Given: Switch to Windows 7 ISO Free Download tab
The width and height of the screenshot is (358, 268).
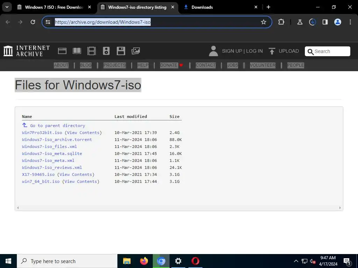Looking at the screenshot, I should [x=54, y=7].
